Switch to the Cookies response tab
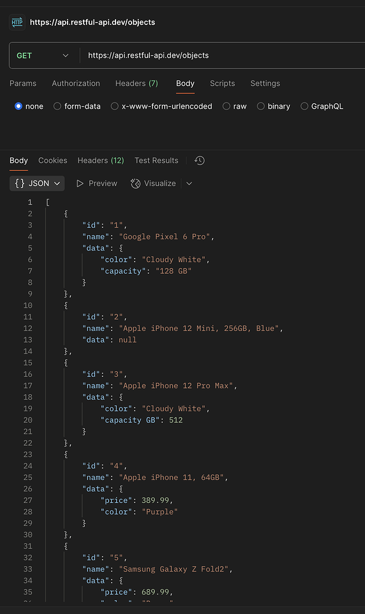Screen dimensions: 365x614 (52, 160)
